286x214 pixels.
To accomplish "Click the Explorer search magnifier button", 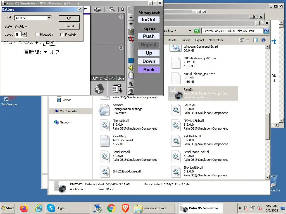I will pos(266,31).
